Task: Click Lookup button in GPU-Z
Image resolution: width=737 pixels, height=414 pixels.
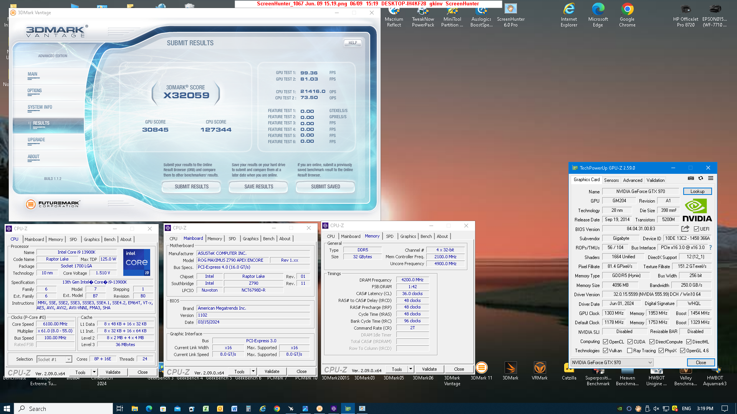Action: click(697, 191)
